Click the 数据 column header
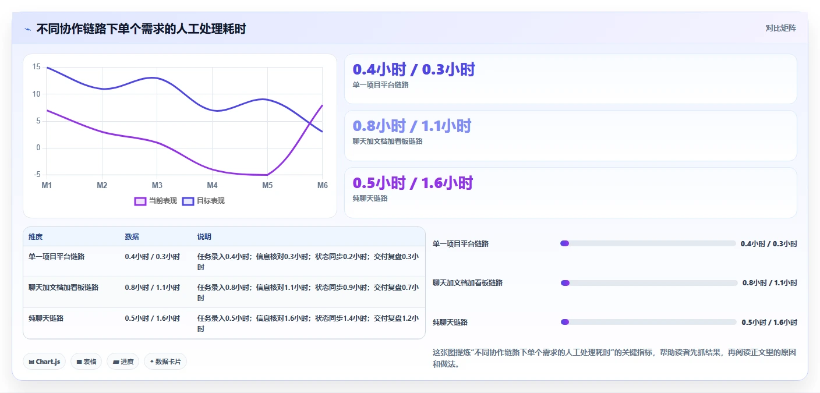 (x=132, y=237)
